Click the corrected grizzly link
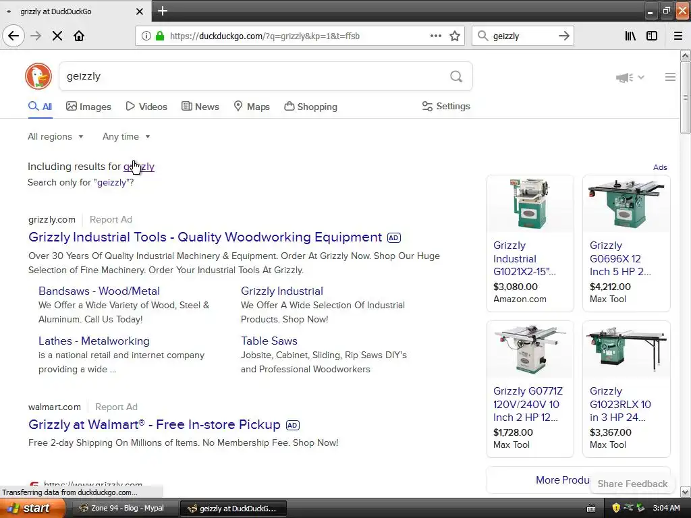691x518 pixels. tap(139, 167)
